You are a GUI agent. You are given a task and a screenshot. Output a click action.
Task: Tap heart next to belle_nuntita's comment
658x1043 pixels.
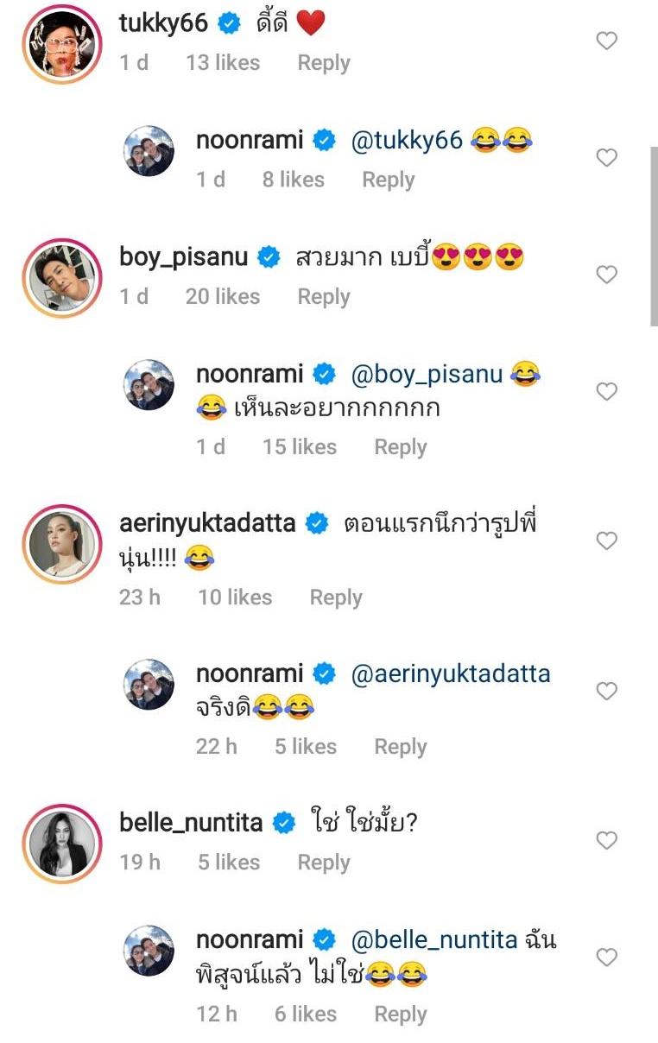607,840
